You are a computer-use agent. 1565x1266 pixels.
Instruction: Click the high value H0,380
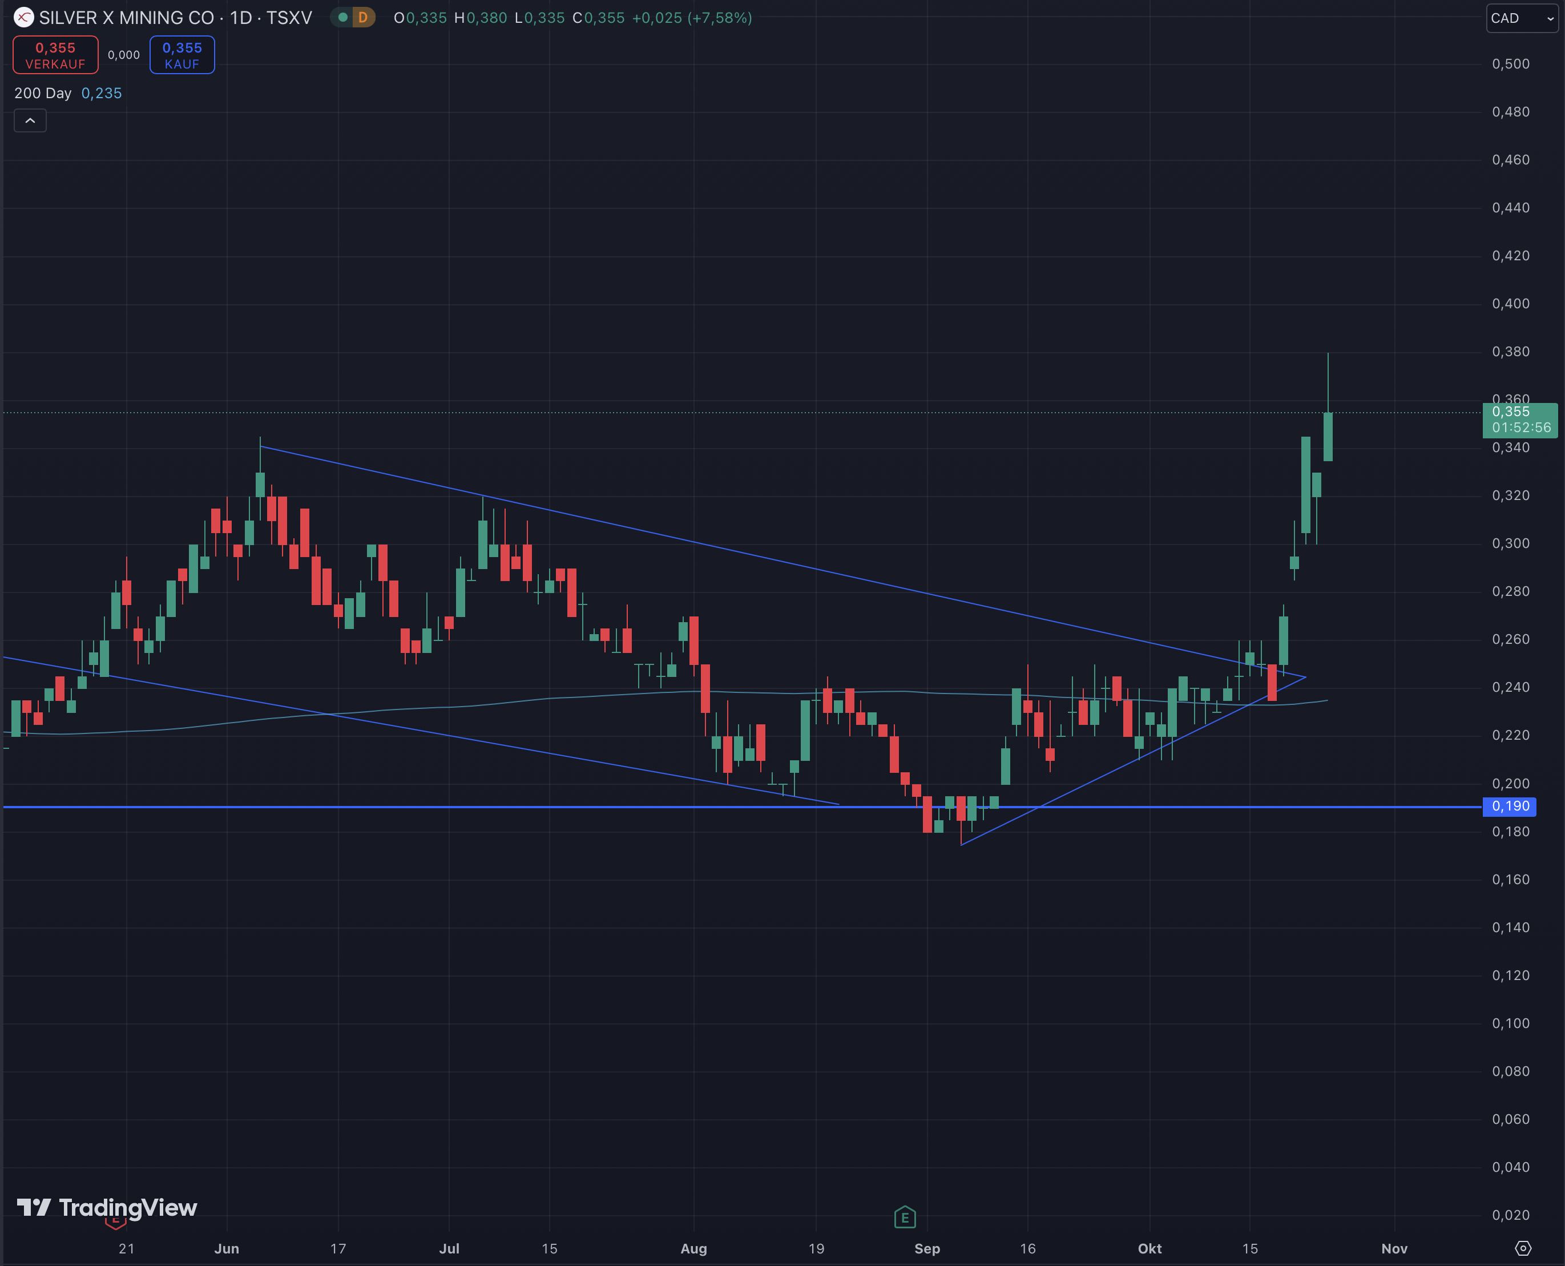tap(481, 18)
